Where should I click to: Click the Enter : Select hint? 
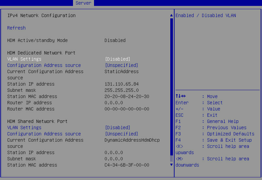pos(199,103)
